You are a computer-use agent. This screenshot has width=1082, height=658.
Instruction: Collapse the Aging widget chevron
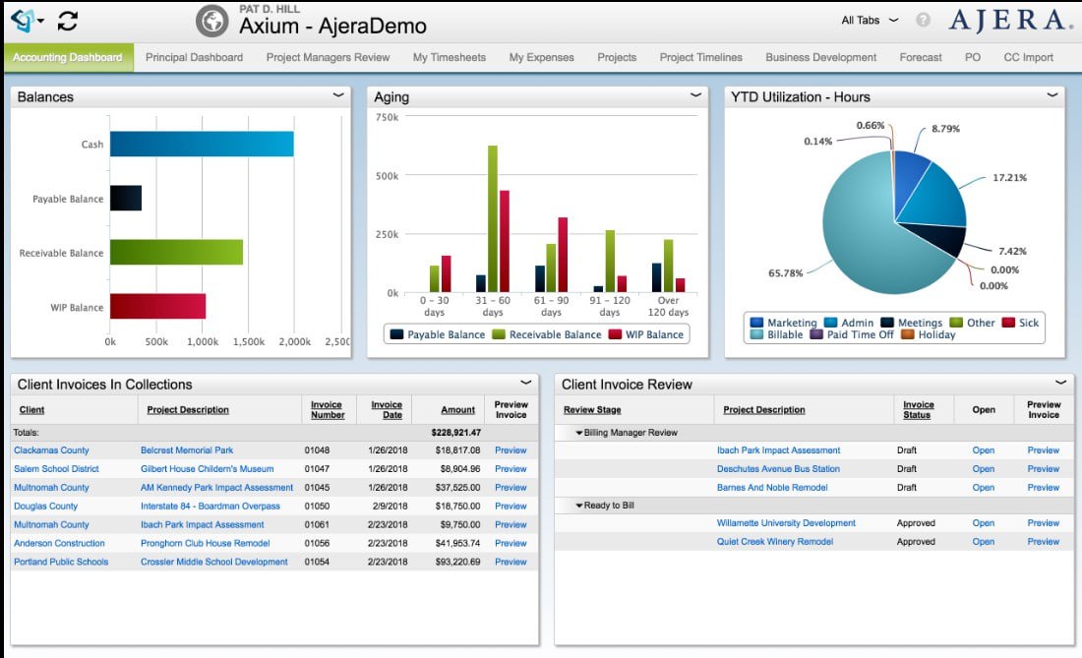695,95
